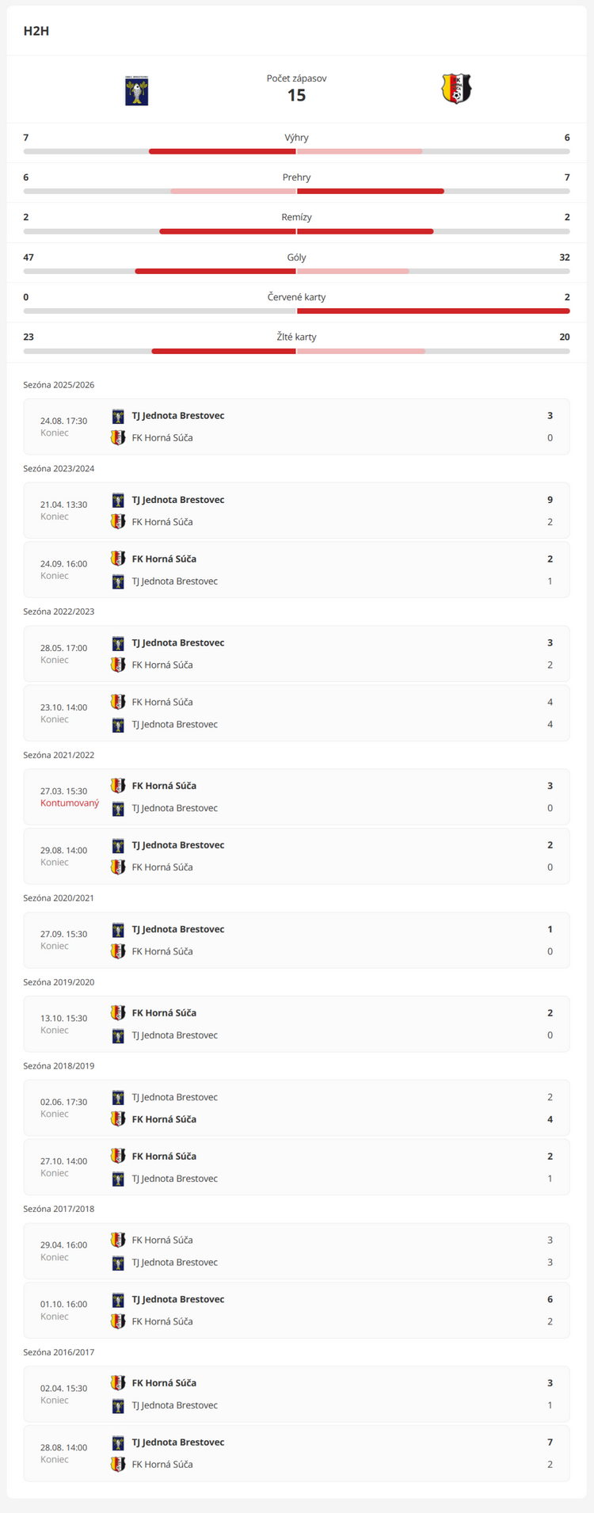
Task: Open the 23.10. 4-4 draw match row
Action: click(296, 713)
